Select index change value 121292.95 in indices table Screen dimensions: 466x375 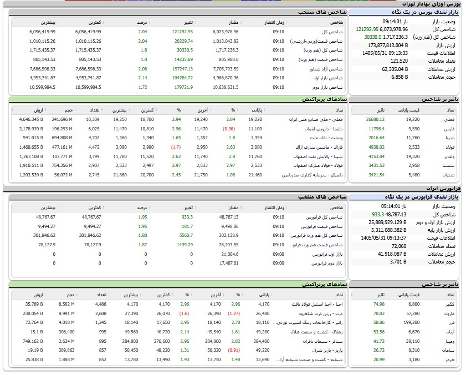[182, 32]
